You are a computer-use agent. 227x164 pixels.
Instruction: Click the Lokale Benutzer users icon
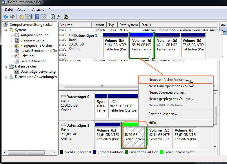tap(17, 51)
